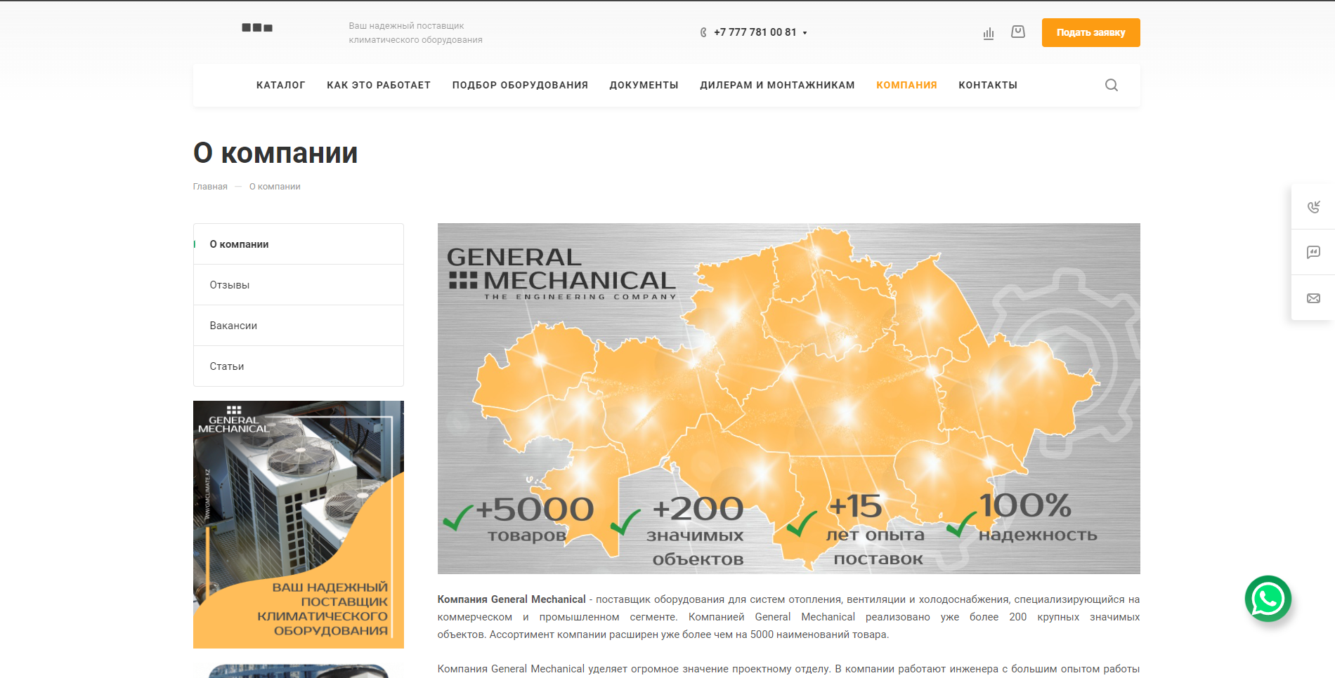Open the comparison chart icon
Image resolution: width=1335 pixels, height=678 pixels.
[x=989, y=33]
